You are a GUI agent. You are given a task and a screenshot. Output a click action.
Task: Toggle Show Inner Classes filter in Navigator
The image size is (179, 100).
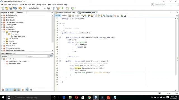(19, 89)
